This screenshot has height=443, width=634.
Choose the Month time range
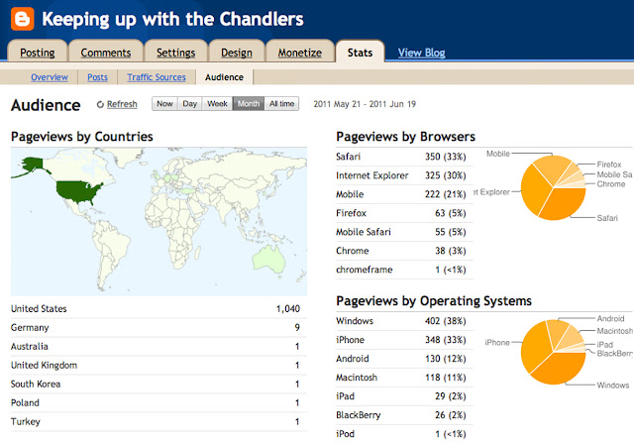249,104
